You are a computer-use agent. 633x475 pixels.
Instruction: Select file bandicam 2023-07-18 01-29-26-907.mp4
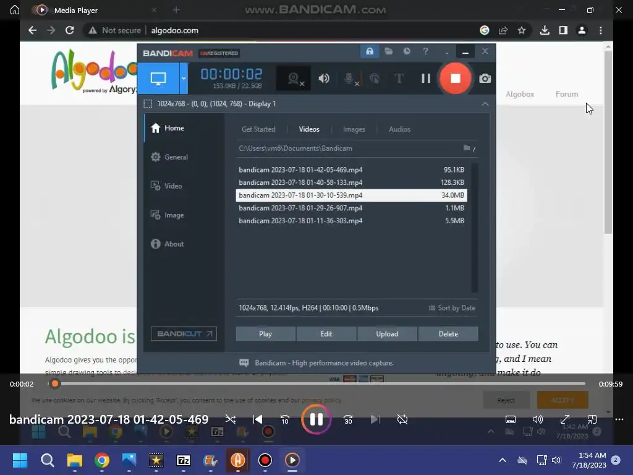(x=351, y=208)
